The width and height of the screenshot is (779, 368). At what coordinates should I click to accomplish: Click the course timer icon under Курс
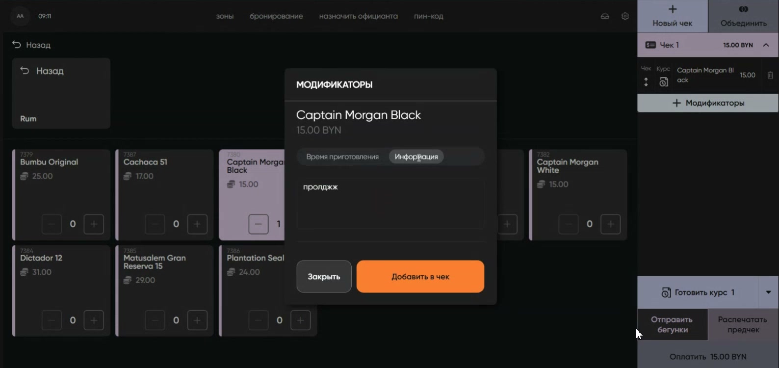tap(664, 82)
